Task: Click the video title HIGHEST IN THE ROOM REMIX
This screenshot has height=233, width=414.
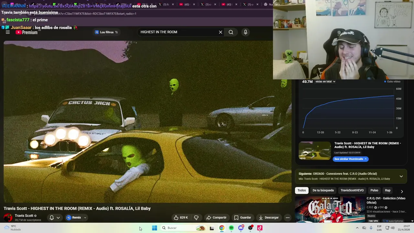Action: [77, 208]
